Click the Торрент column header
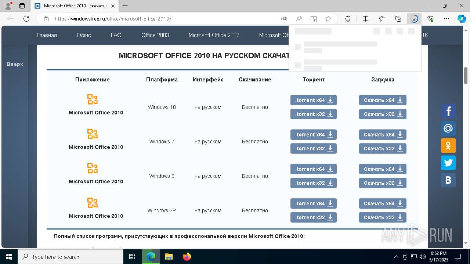Image resolution: width=470 pixels, height=264 pixels. pos(314,80)
